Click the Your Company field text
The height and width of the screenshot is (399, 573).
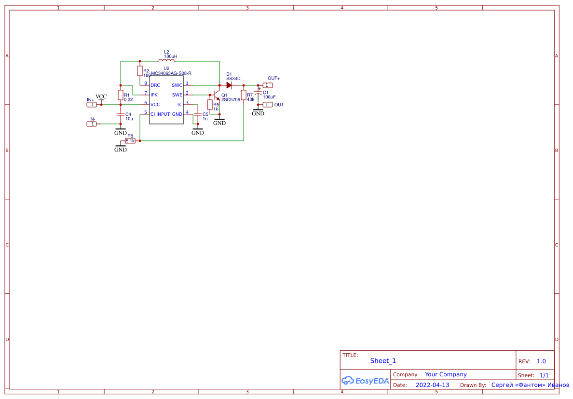446,374
